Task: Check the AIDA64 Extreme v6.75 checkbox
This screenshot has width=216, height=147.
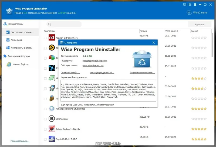Action: tap(45, 38)
